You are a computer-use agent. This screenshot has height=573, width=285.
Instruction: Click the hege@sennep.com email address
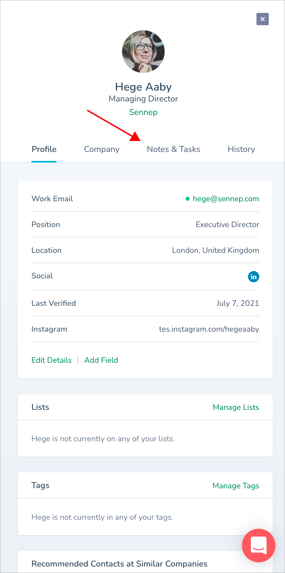[x=226, y=199]
